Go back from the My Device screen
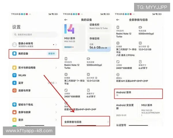The width and height of the screenshot is (173, 138). [x=66, y=20]
